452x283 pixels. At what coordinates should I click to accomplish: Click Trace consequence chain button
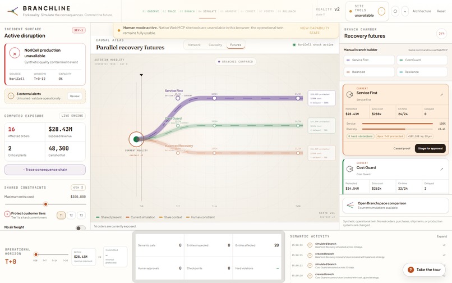(x=45, y=170)
